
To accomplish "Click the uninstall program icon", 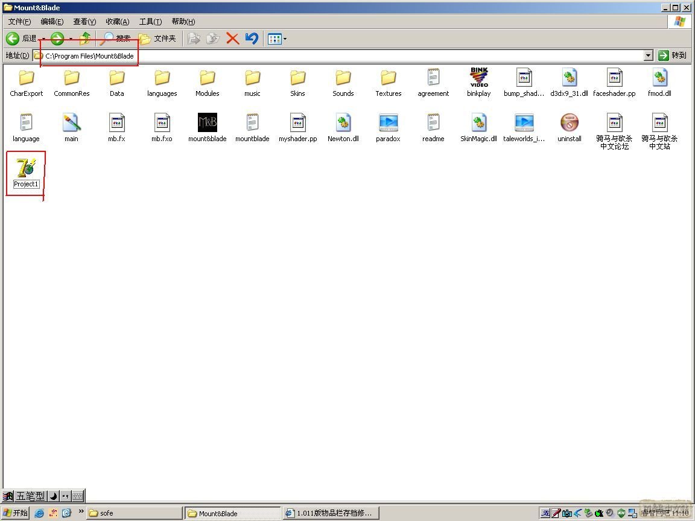I will (569, 123).
